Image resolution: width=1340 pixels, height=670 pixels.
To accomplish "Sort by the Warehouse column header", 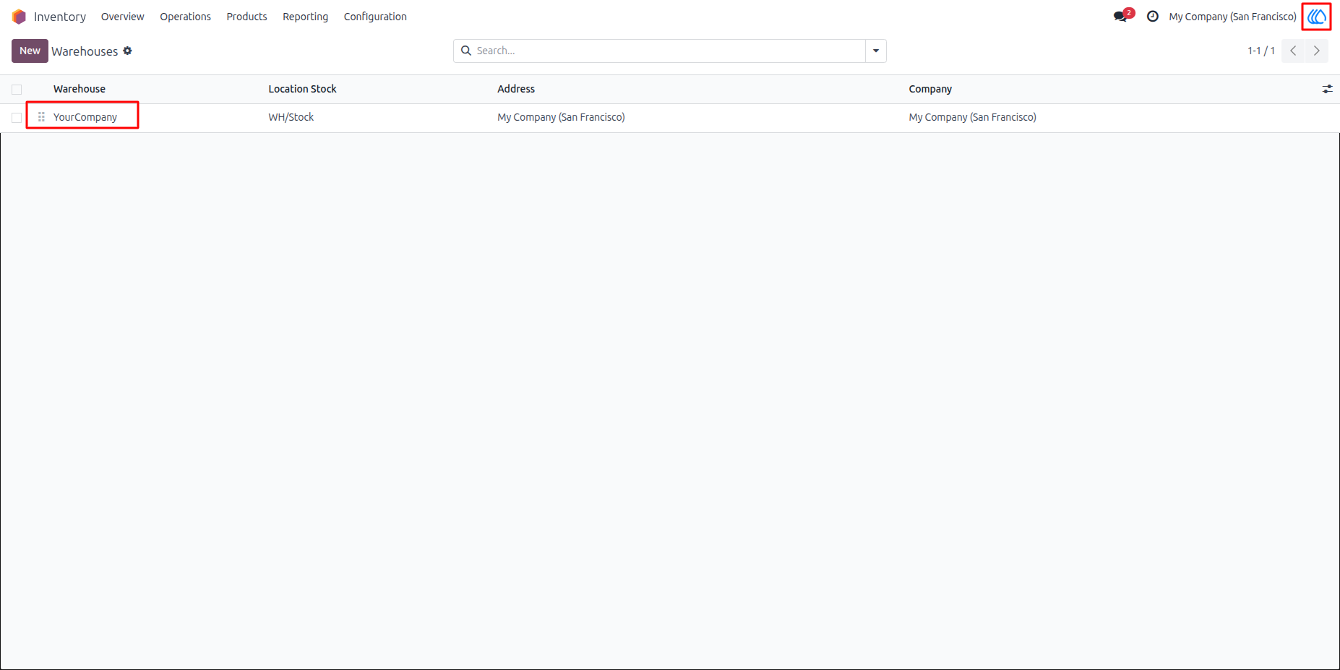I will (80, 89).
